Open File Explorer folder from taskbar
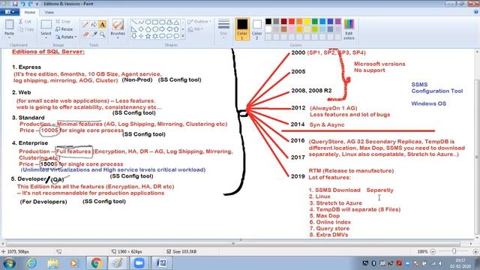The image size is (480, 270). [53, 263]
